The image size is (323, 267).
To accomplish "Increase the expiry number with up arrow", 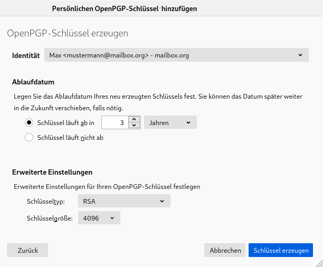I will click(134, 119).
